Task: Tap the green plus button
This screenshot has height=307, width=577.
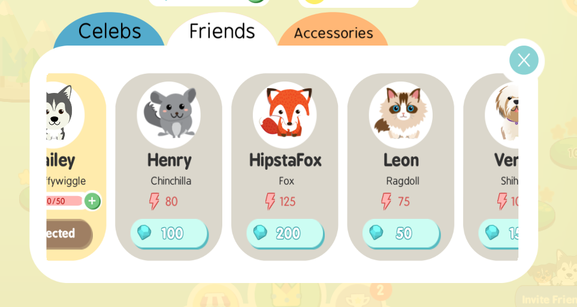Action: click(92, 201)
